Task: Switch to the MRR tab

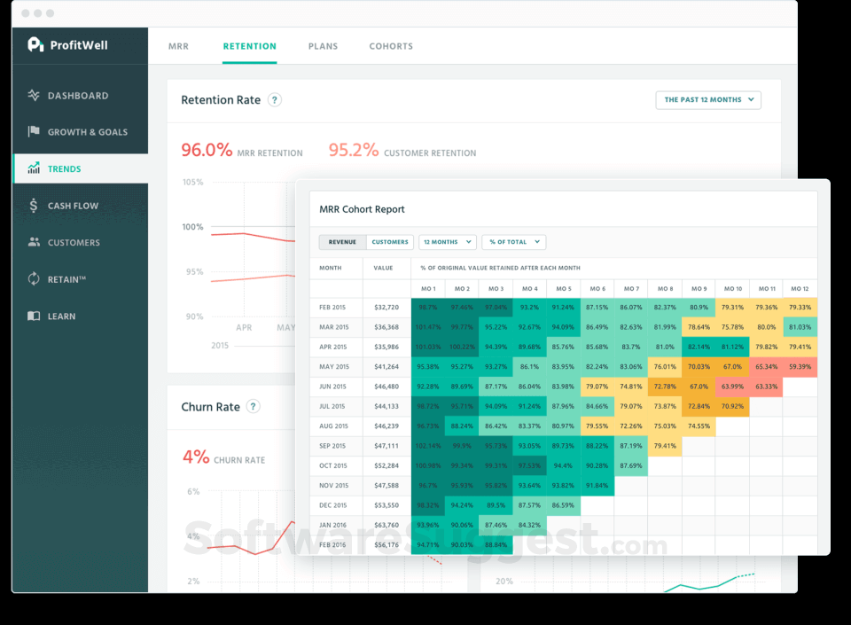Action: [178, 46]
